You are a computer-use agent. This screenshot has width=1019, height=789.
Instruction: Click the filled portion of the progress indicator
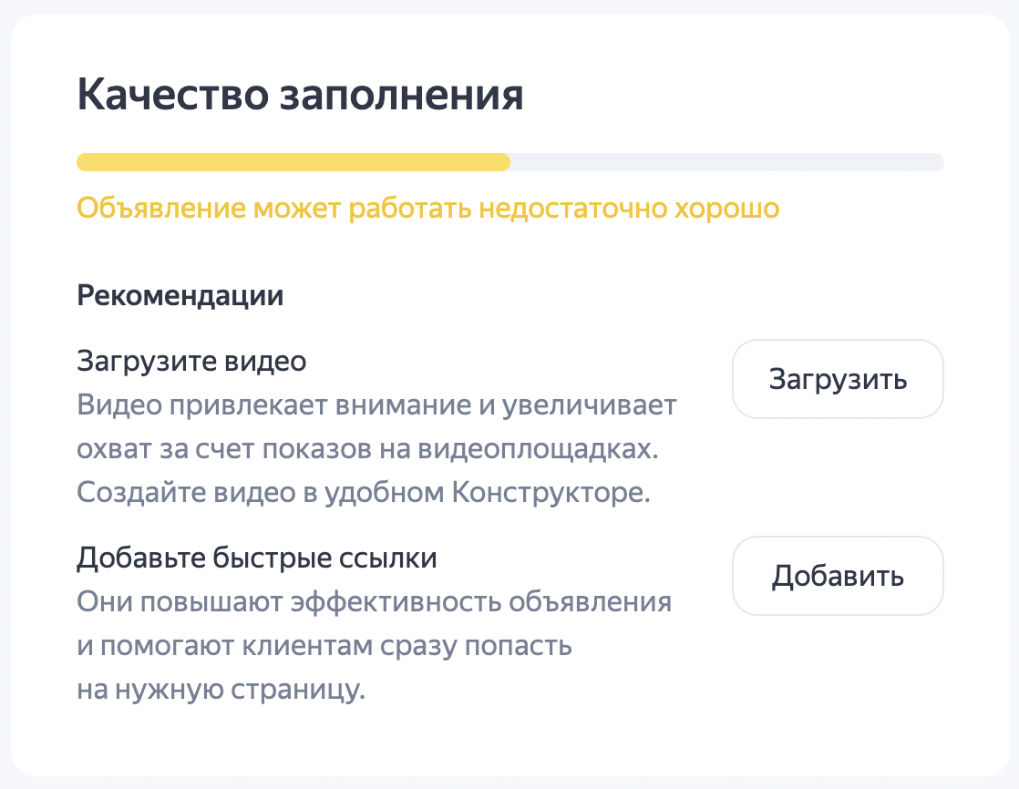click(x=292, y=162)
